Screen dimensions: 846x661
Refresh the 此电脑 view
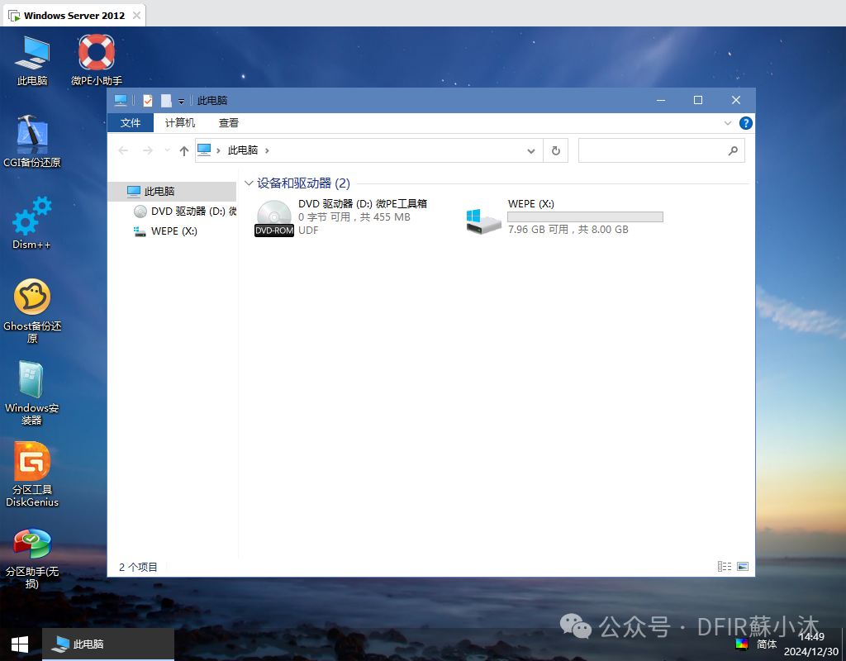556,150
